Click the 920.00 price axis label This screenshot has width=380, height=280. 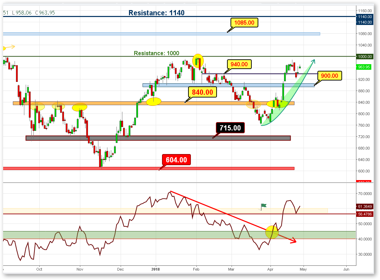point(364,79)
